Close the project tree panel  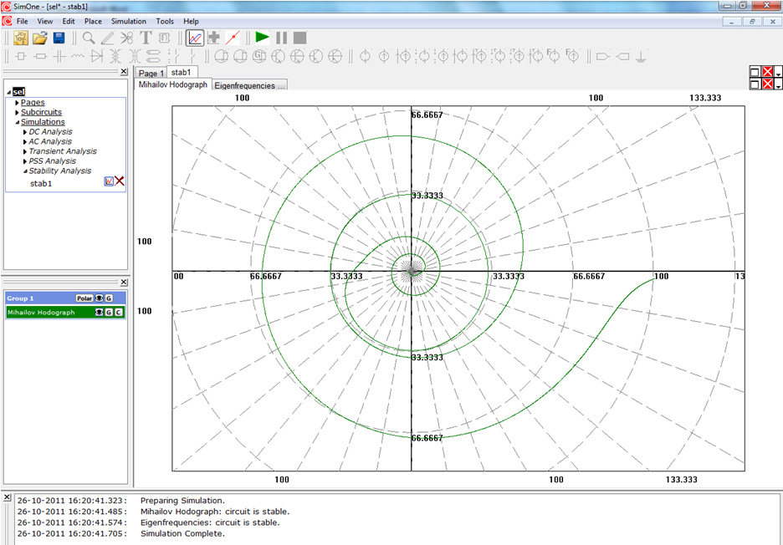(124, 72)
